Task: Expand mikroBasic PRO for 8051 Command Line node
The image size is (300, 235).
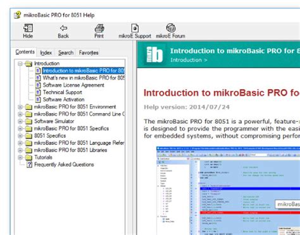Action: click(x=20, y=114)
